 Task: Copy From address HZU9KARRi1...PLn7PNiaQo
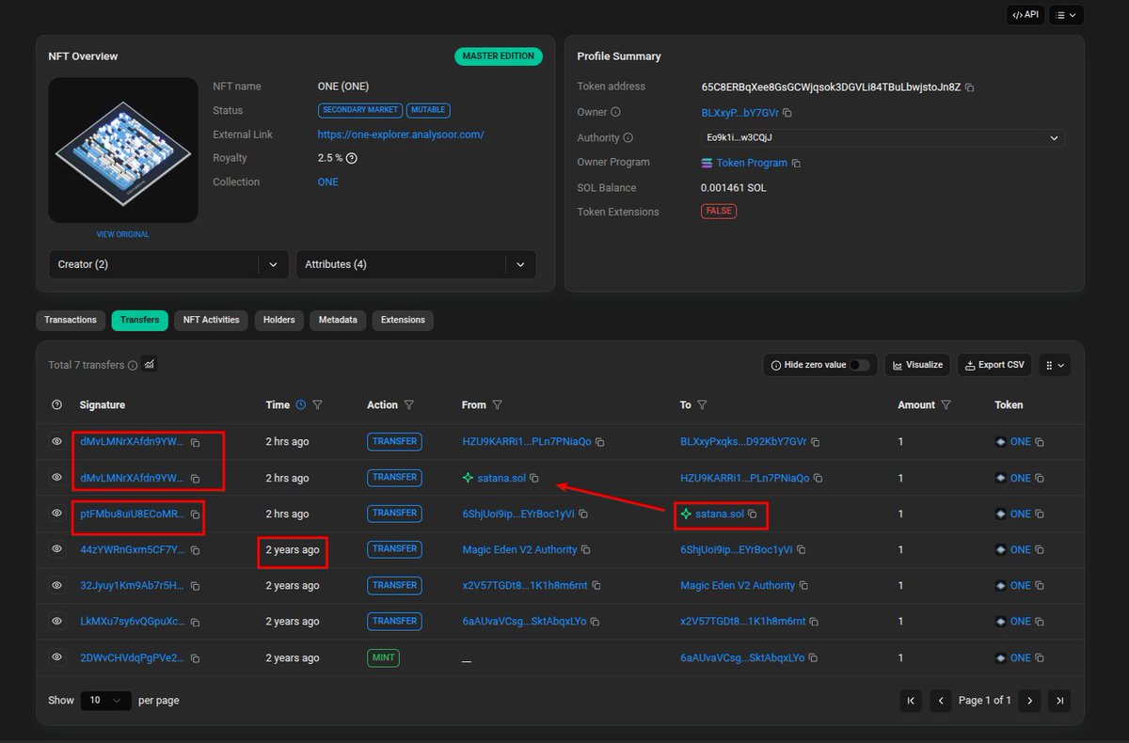tap(600, 442)
